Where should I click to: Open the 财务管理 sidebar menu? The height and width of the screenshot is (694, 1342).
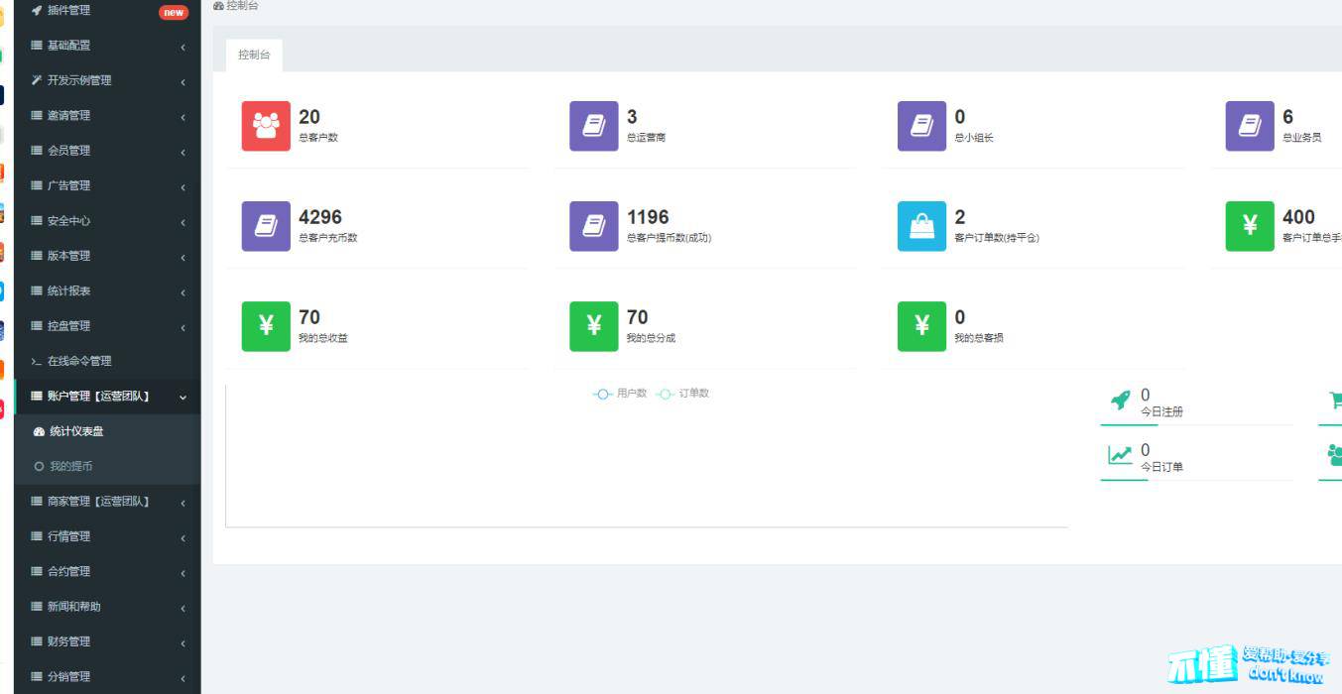[x=107, y=642]
